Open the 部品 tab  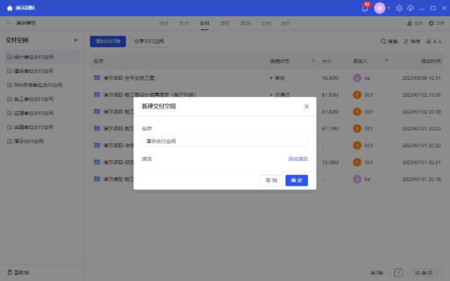[245, 23]
